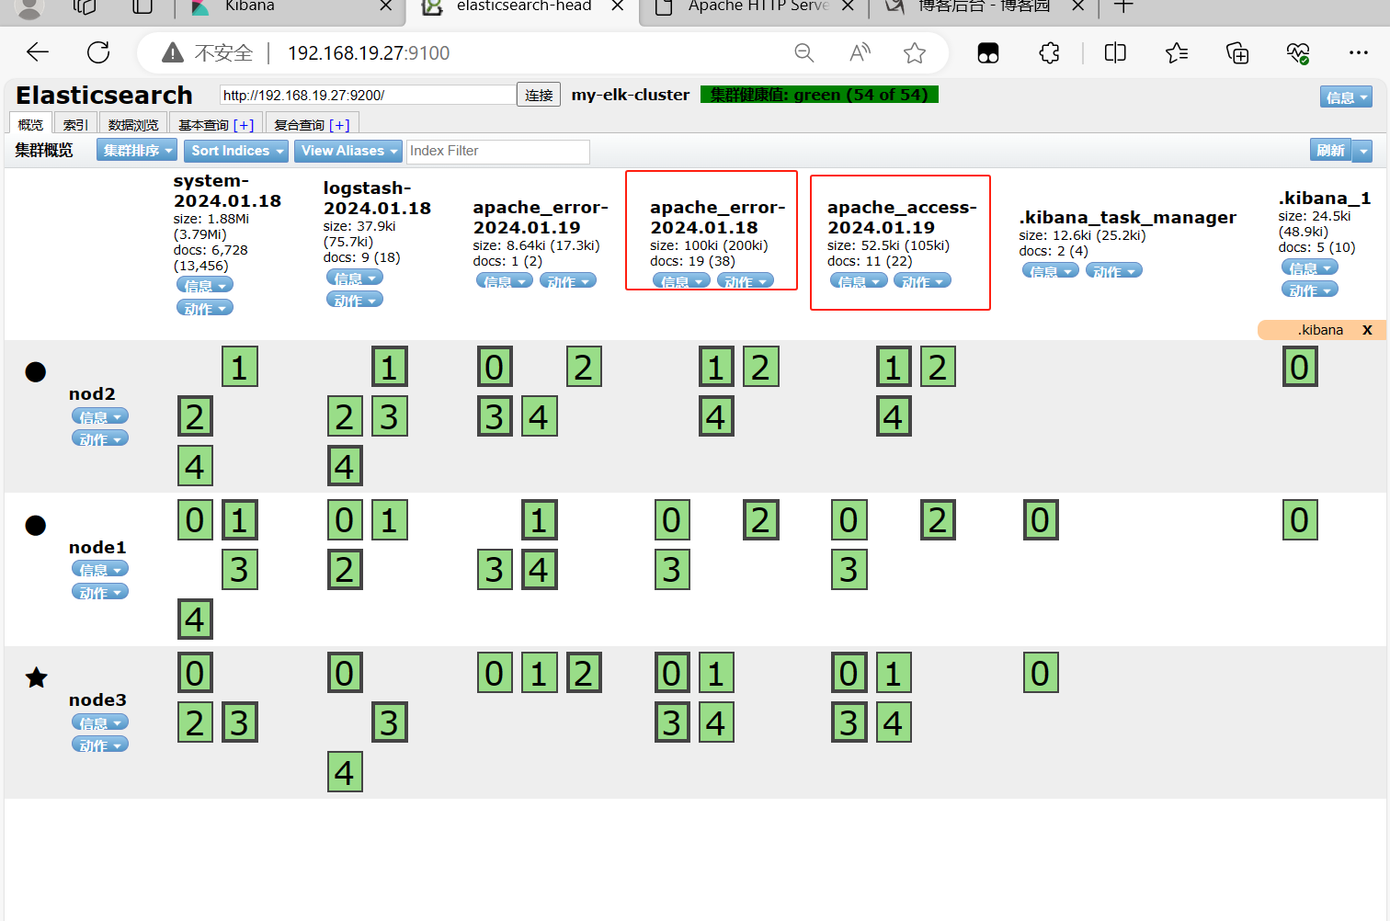Click the 连接 connect button
Image resolution: width=1390 pixels, height=921 pixels.
click(x=539, y=95)
